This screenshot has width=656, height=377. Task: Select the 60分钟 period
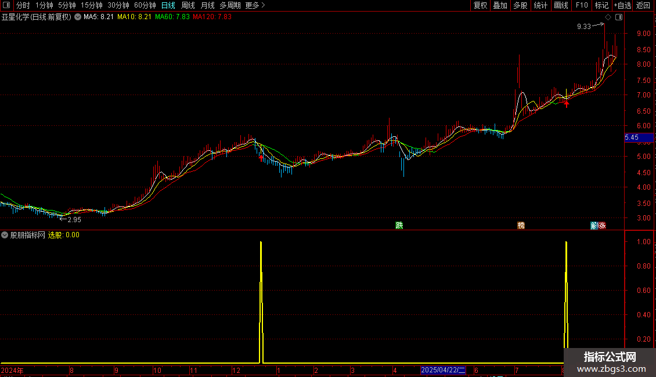click(145, 5)
